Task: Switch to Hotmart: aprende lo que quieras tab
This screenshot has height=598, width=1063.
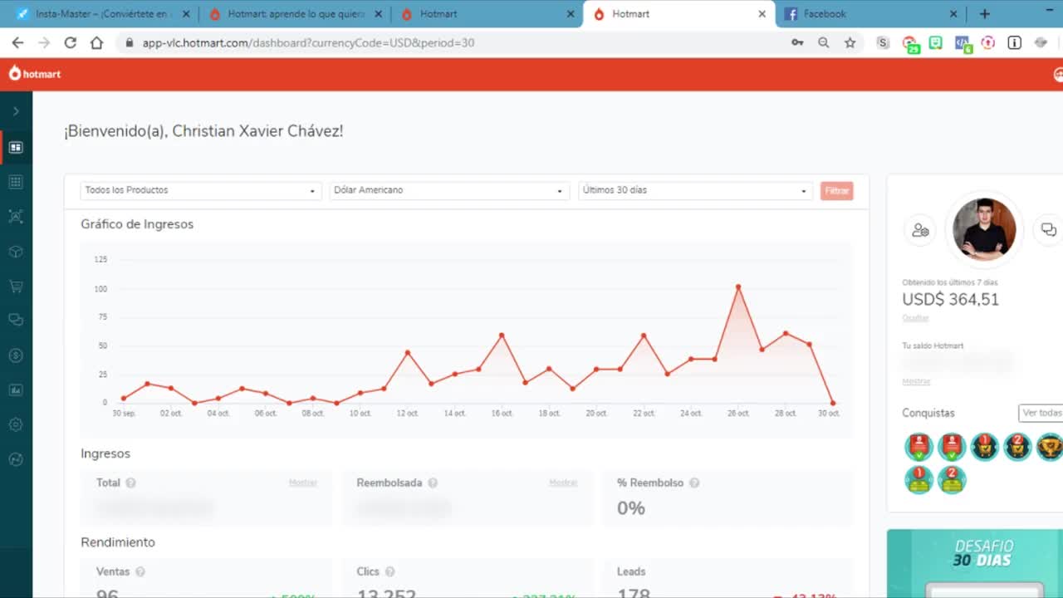Action: 295,14
